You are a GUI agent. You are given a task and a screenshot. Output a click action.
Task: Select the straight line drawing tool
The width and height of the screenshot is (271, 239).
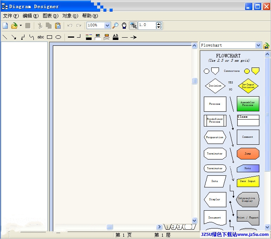pos(5,37)
